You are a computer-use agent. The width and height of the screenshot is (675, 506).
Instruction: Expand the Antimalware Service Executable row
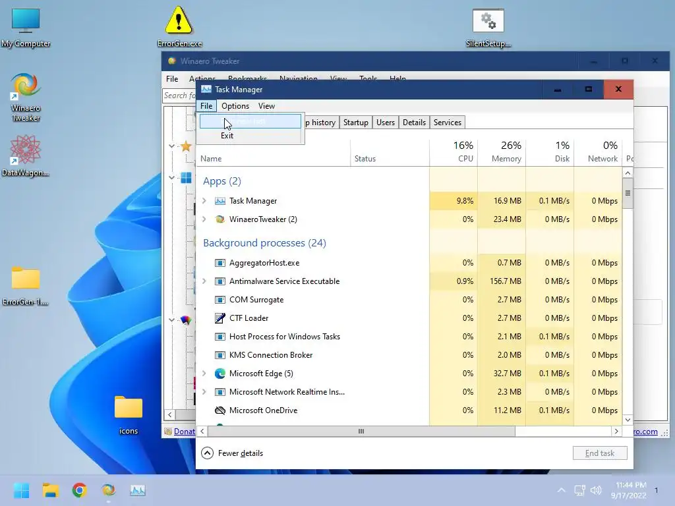204,281
